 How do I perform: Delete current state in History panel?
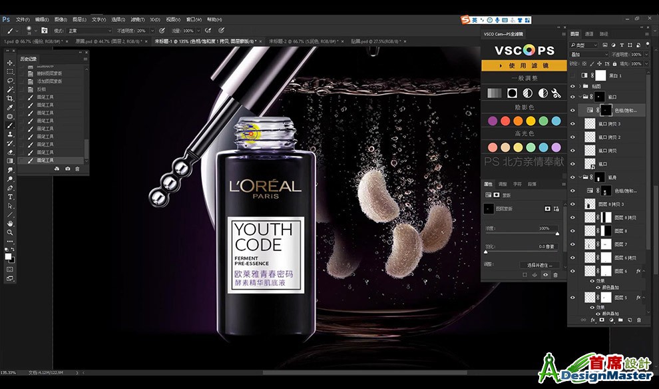77,169
